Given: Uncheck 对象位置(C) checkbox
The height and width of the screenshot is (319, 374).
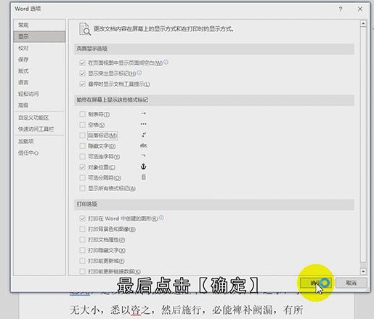Looking at the screenshot, I should click(83, 167).
